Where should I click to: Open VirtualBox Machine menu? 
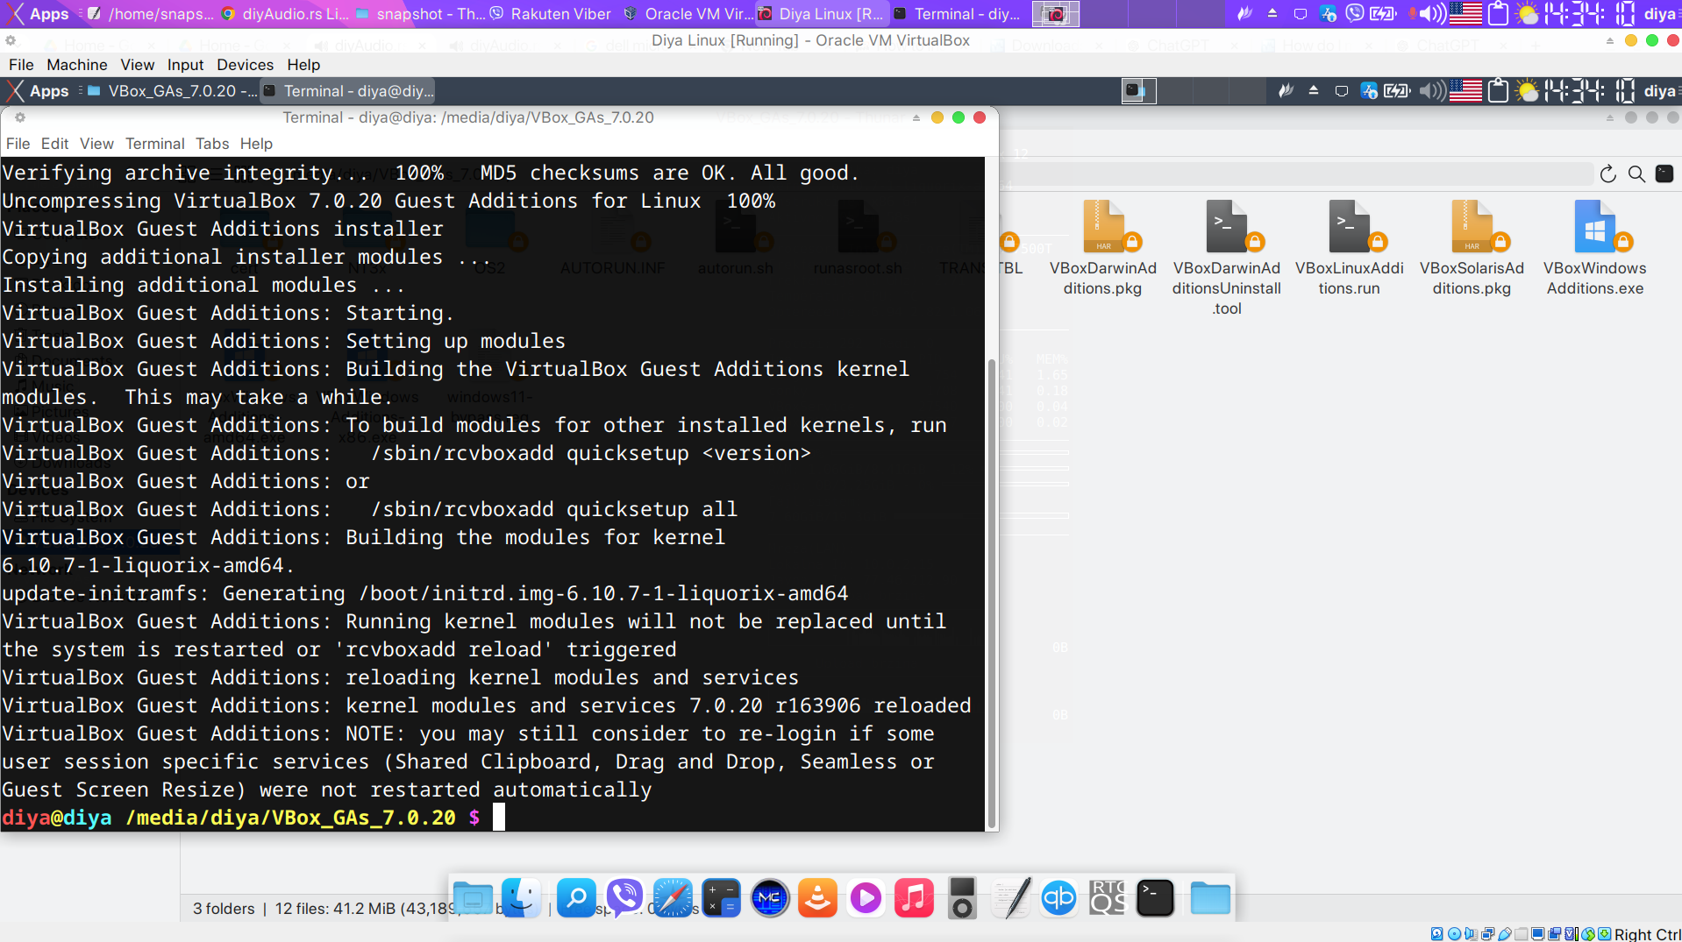(x=77, y=65)
